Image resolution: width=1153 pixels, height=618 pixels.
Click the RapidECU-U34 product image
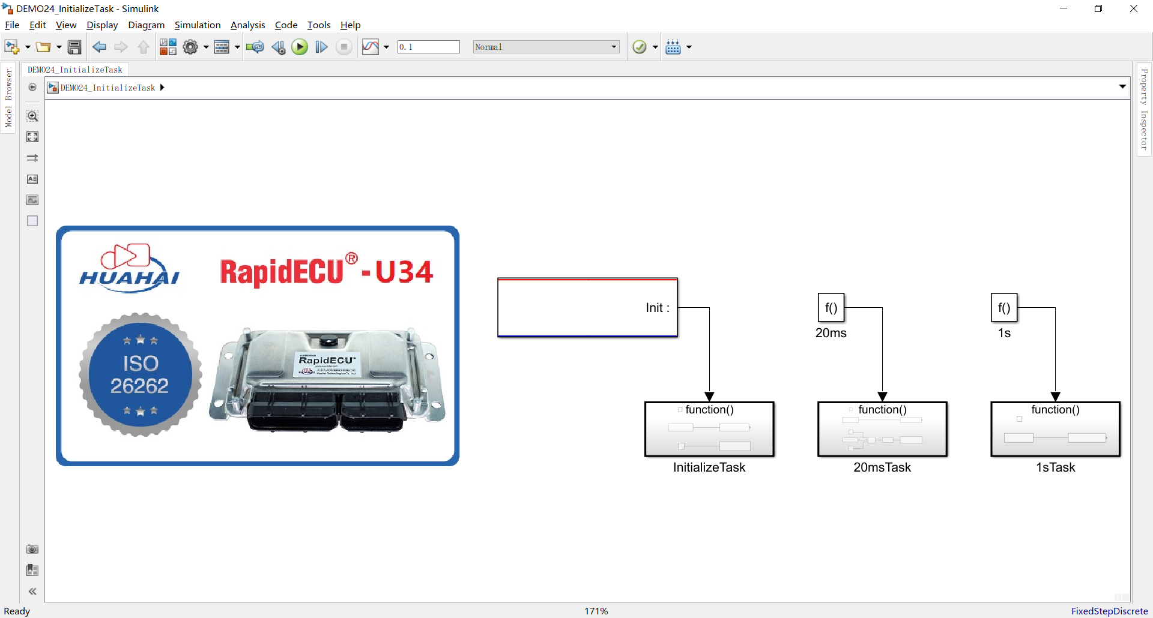tap(258, 346)
